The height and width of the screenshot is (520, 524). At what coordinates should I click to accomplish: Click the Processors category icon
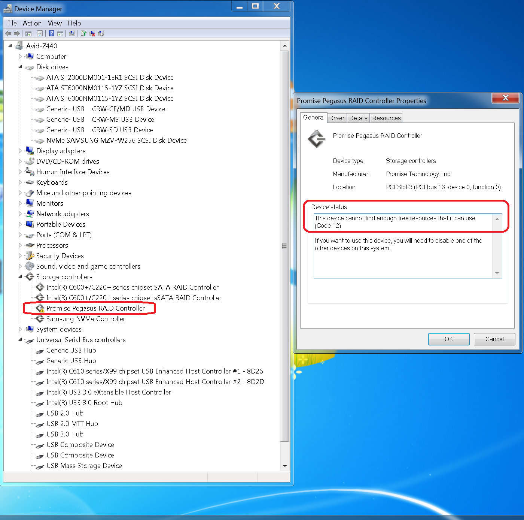(x=30, y=245)
